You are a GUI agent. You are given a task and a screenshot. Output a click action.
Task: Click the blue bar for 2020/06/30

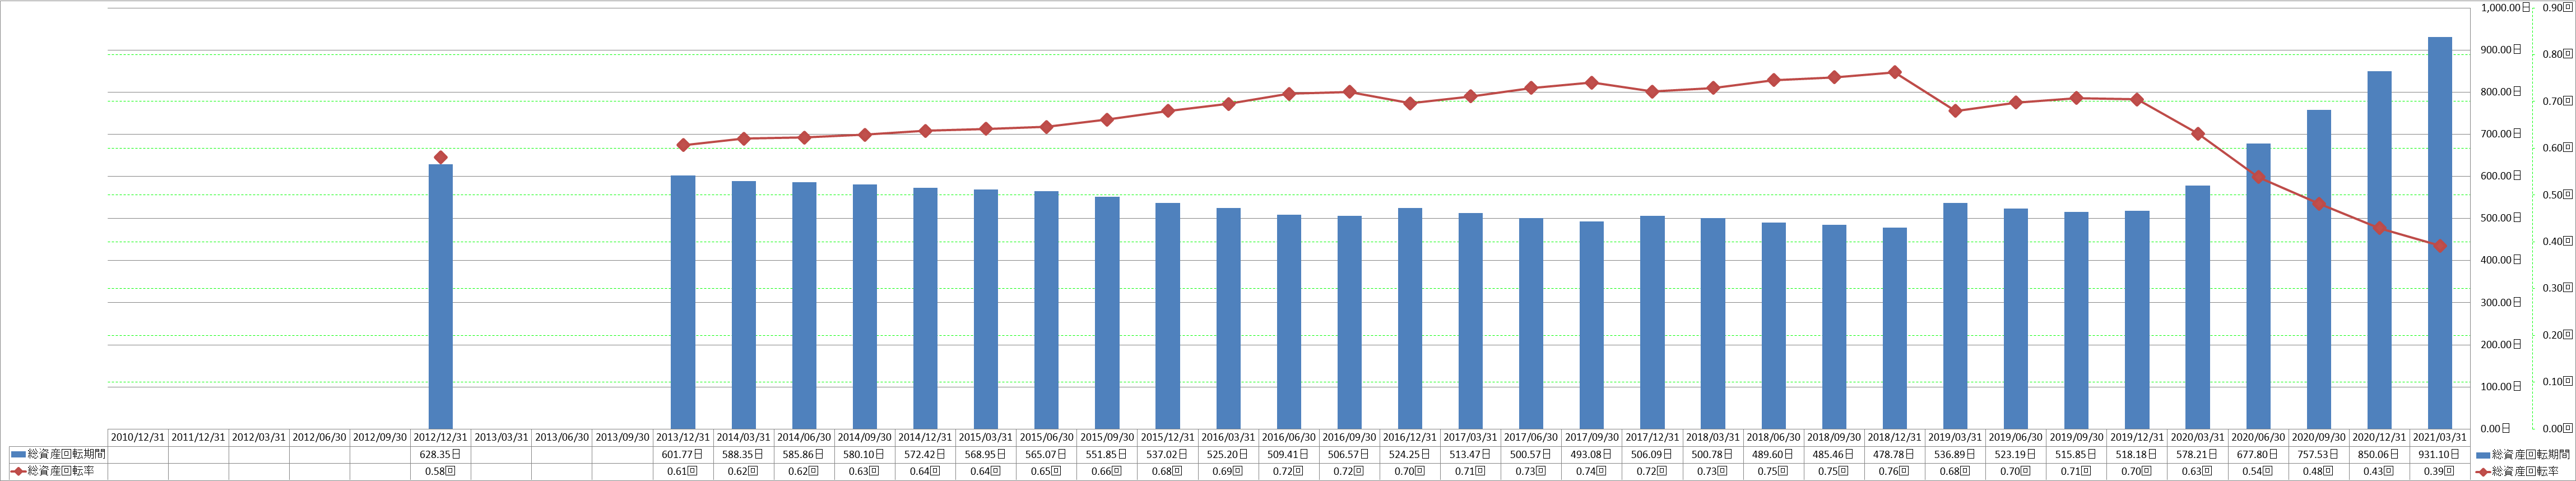(x=2258, y=286)
